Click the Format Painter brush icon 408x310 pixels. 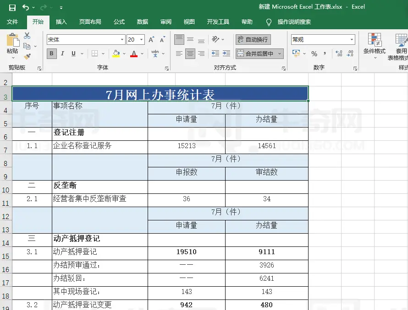27,56
